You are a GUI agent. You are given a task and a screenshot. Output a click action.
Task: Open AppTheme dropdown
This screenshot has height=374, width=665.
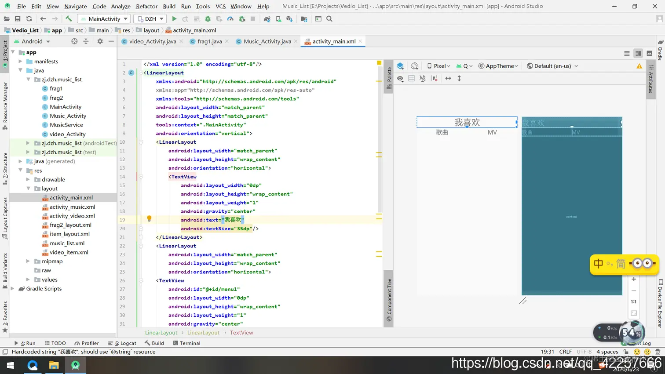(x=498, y=66)
